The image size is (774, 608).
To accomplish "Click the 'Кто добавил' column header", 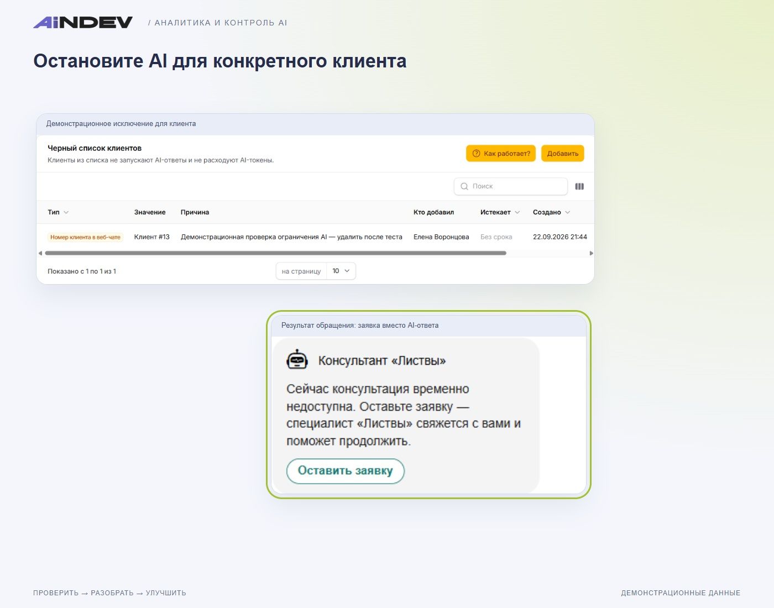I will [433, 212].
